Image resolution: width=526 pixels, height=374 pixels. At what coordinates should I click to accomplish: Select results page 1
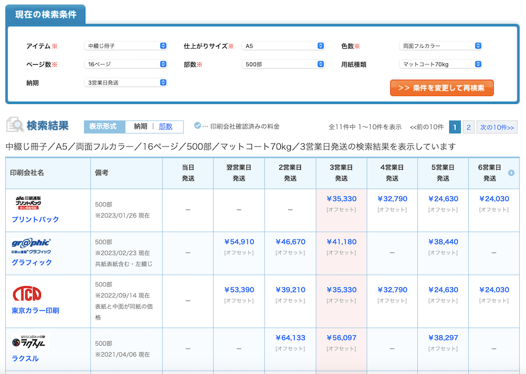pos(454,127)
